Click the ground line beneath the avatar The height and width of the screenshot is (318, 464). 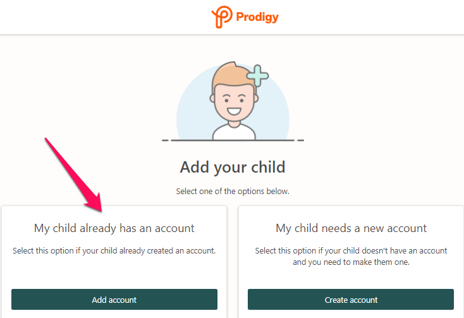[x=233, y=140]
